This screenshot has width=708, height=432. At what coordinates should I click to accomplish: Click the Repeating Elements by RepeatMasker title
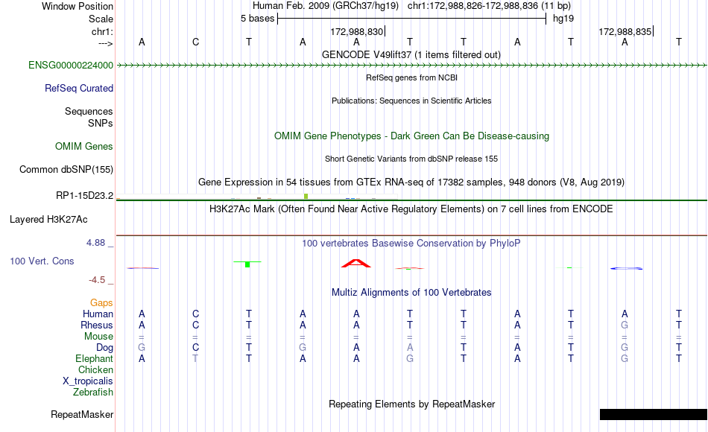point(411,404)
